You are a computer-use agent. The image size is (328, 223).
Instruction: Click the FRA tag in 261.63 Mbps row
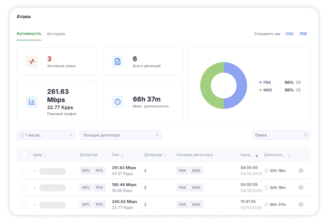(182, 171)
